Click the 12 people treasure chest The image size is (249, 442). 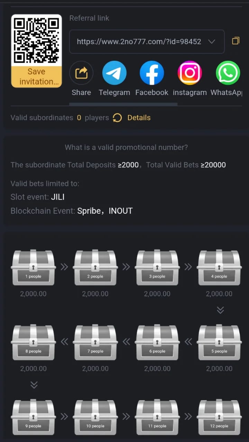219,417
